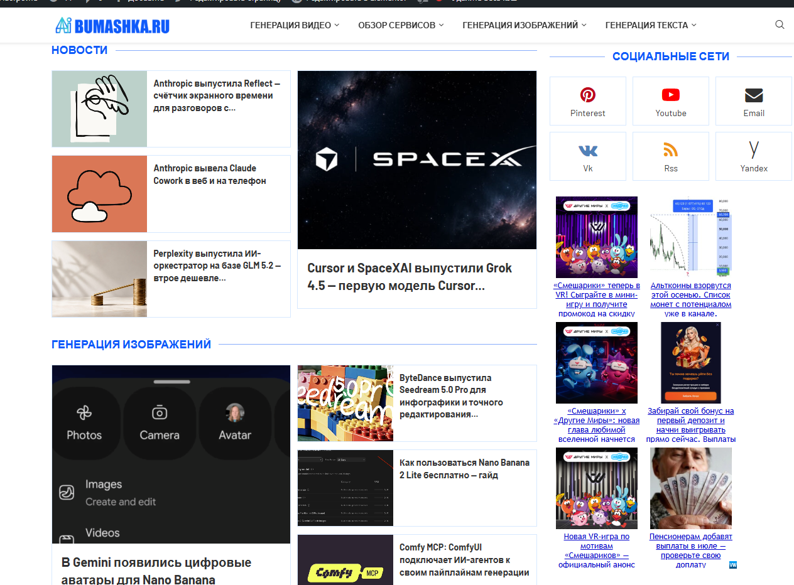Open the Пенсионерам добавят выплаты ad link

691,550
